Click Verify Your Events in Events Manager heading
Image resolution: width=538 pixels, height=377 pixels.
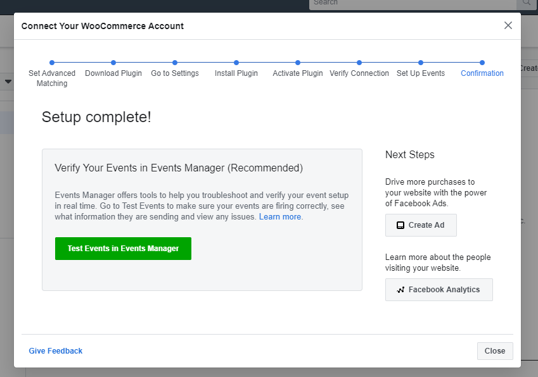click(179, 168)
